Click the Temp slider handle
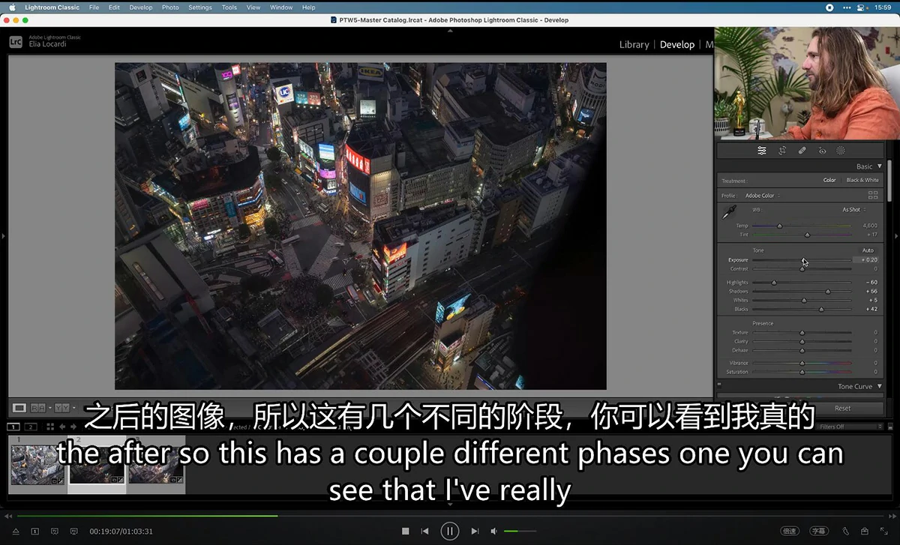Viewport: 900px width, 545px height. pyautogui.click(x=780, y=226)
